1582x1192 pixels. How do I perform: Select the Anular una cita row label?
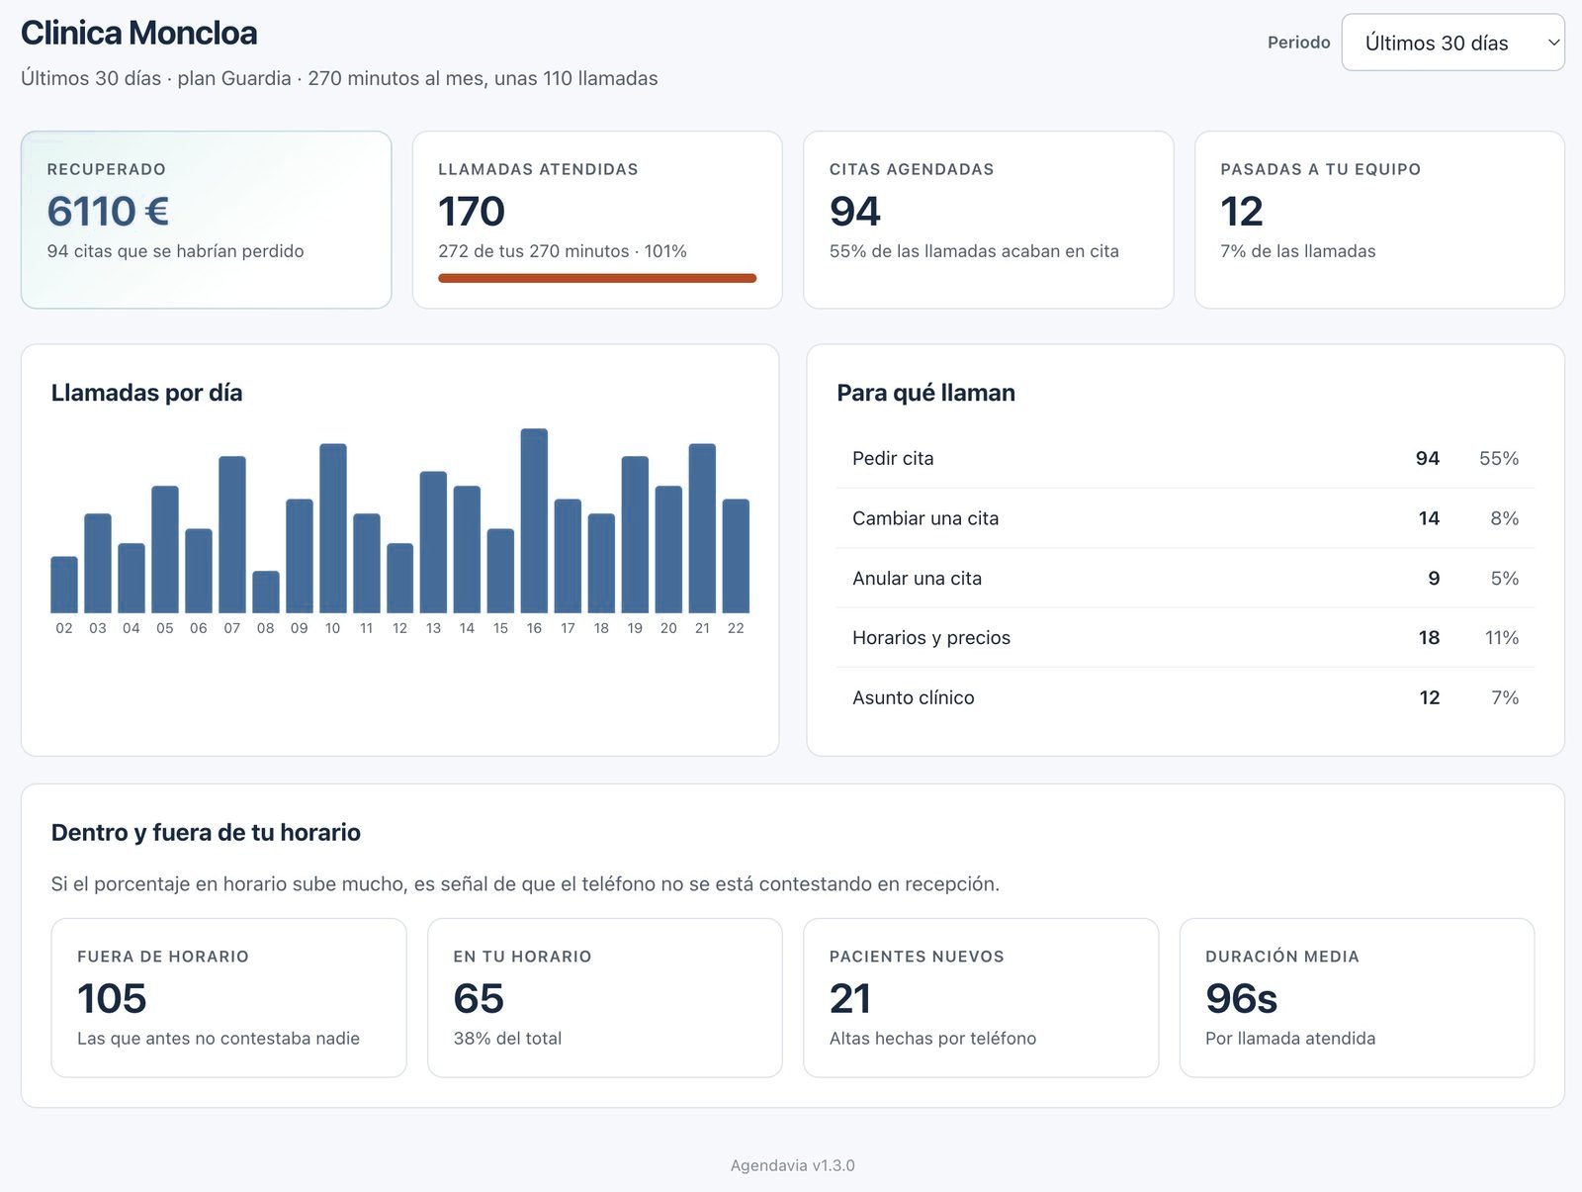coord(917,578)
